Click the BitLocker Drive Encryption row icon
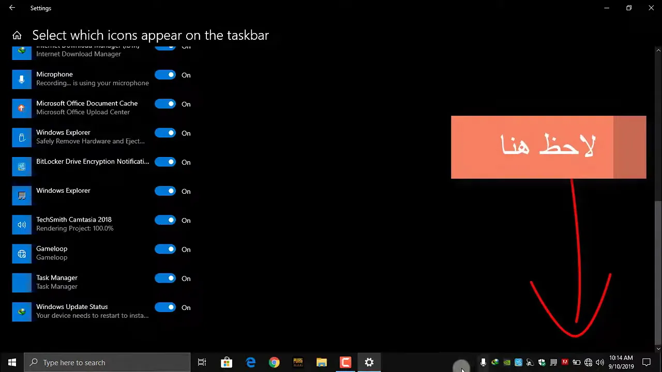Viewport: 662px width, 372px height. pyautogui.click(x=22, y=166)
